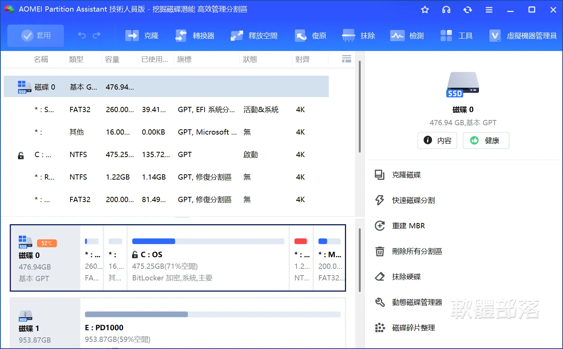563x349 pixels.
Task: Open the 動態磁碟管理器 dynamic disk manager
Action: tap(417, 302)
